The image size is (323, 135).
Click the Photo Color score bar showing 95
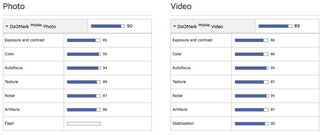point(84,54)
